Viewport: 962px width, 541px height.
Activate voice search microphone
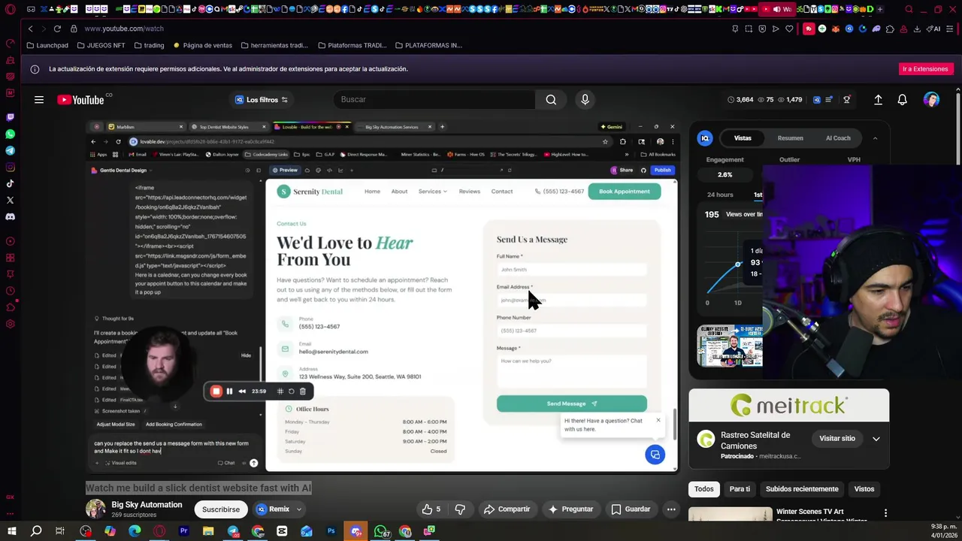pyautogui.click(x=585, y=99)
